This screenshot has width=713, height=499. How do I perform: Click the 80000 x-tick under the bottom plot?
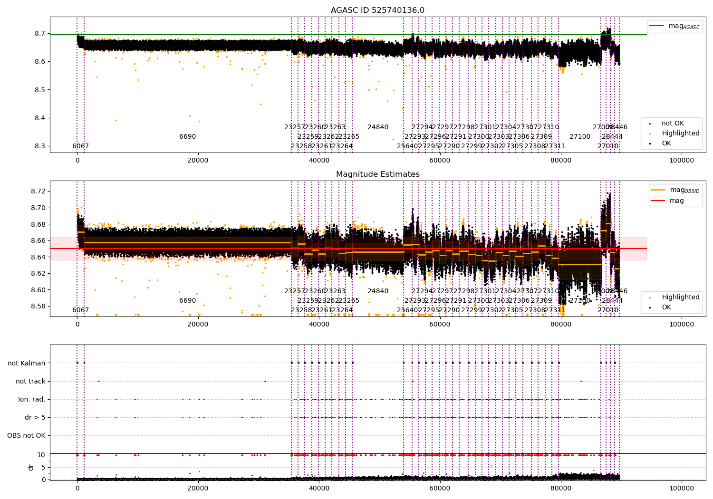(561, 488)
